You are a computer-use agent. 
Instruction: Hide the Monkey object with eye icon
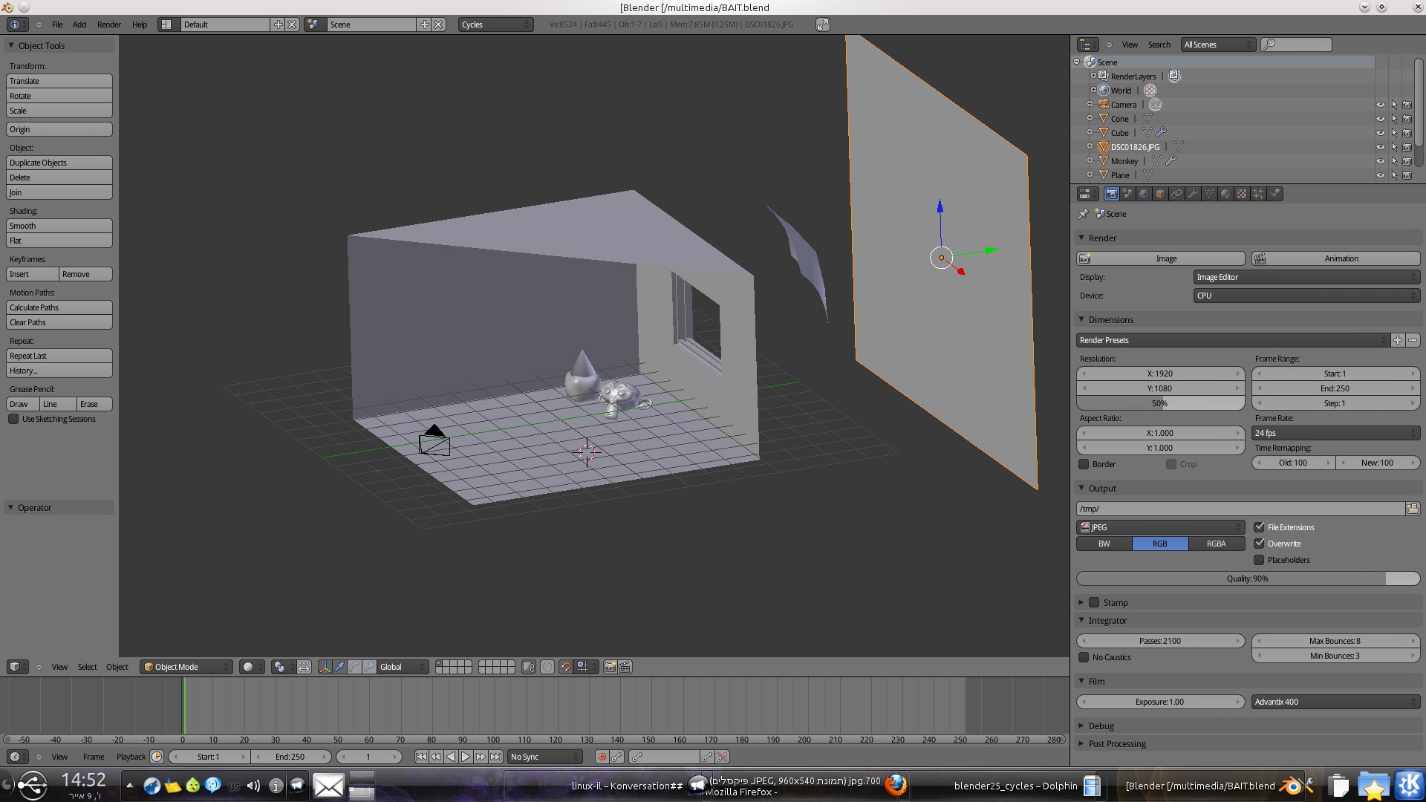[x=1380, y=161]
